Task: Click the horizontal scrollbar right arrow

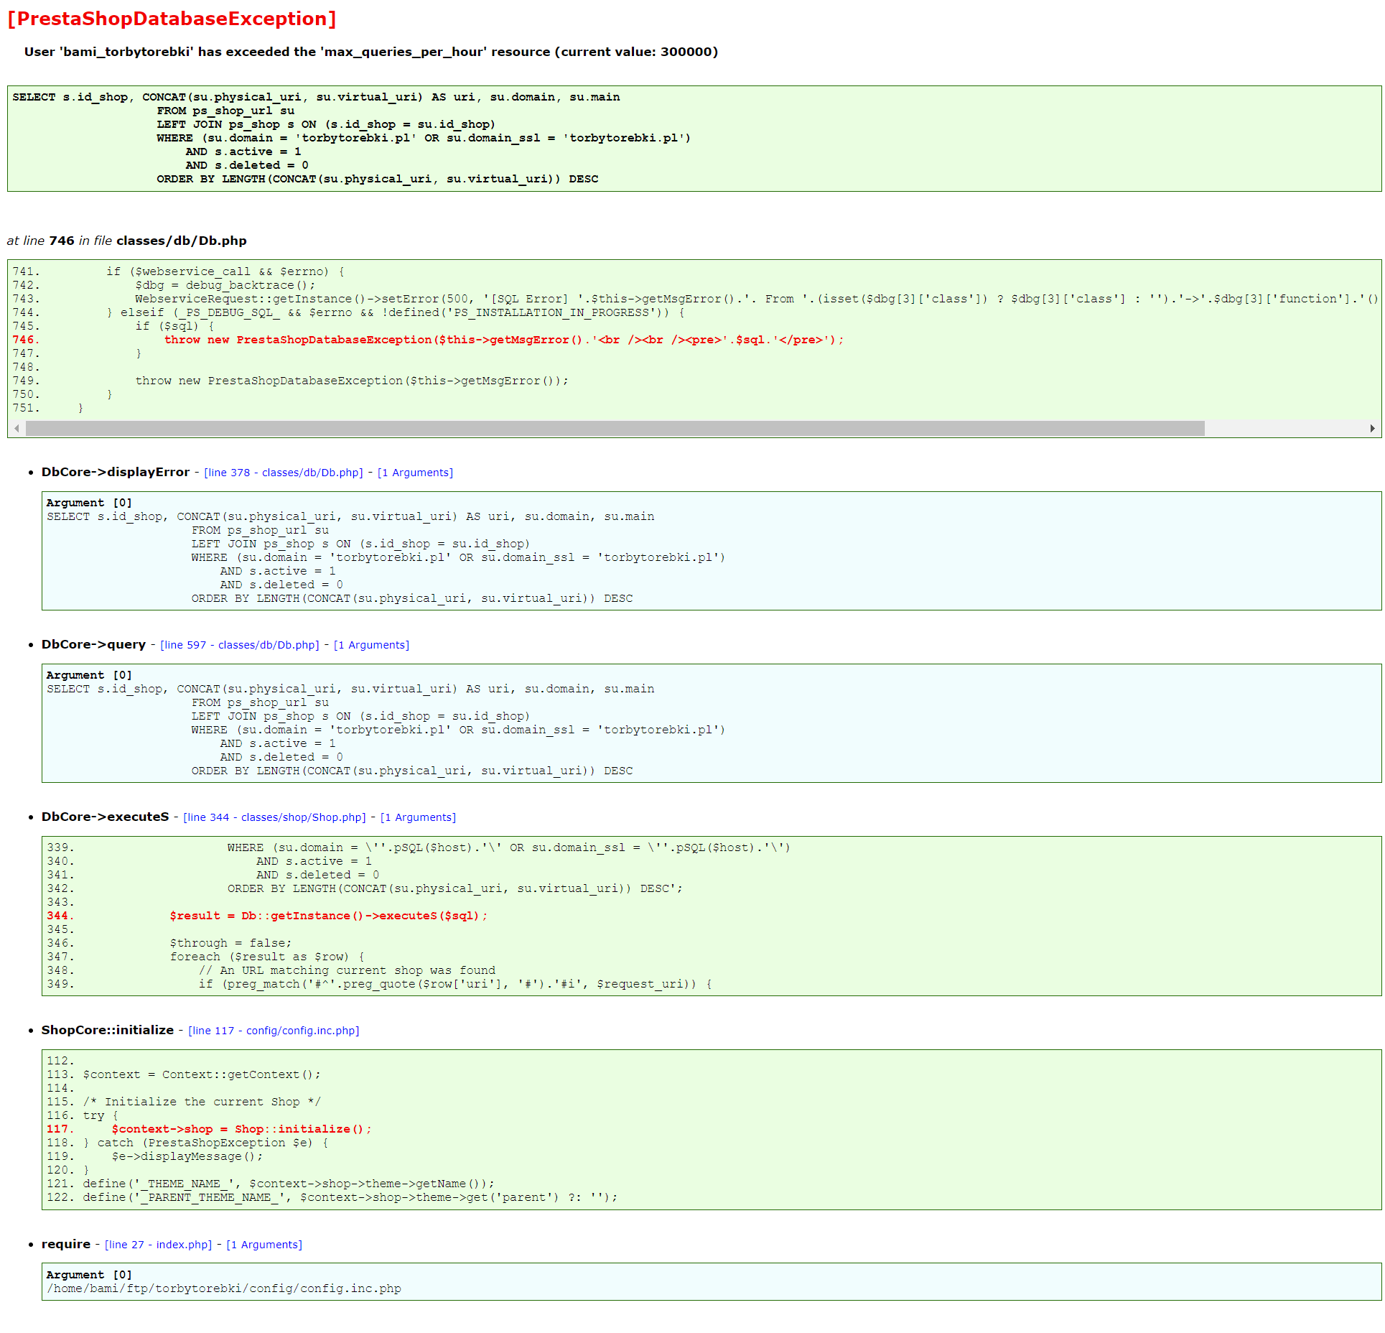Action: click(1372, 429)
